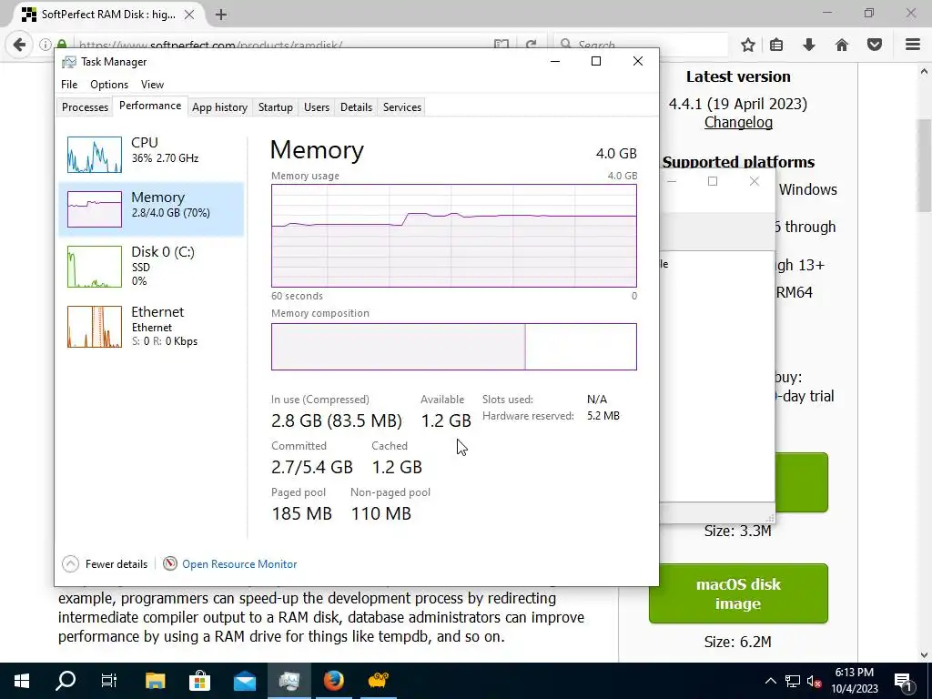Close the SoftPerfect RAM Disk tab
This screenshot has height=699, width=932.
click(x=189, y=15)
